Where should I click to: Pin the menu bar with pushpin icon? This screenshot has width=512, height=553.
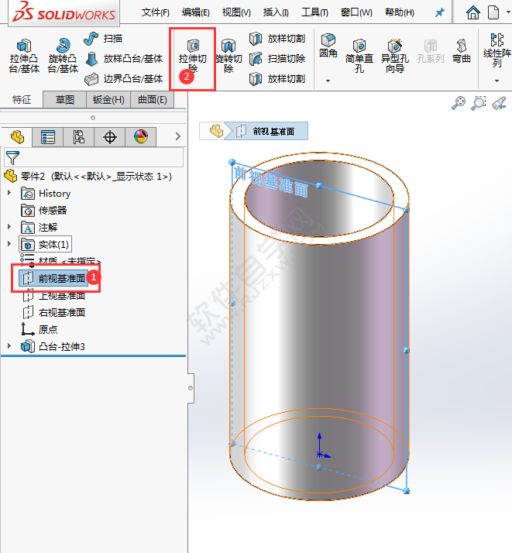click(439, 12)
